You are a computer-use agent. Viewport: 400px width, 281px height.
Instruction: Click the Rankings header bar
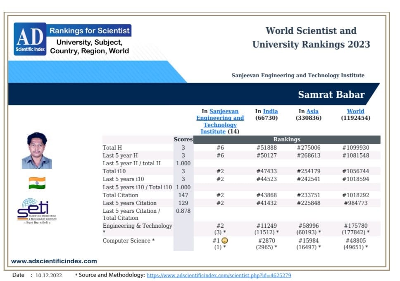287,139
